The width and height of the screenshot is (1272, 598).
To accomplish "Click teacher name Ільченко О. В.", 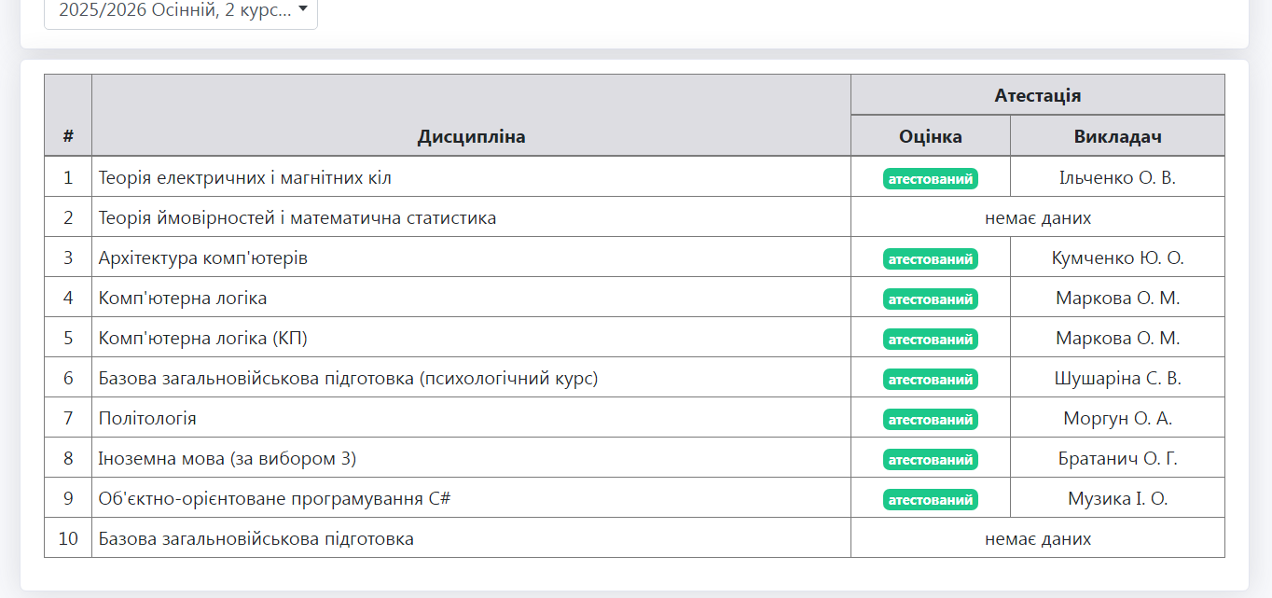I will pyautogui.click(x=1117, y=178).
